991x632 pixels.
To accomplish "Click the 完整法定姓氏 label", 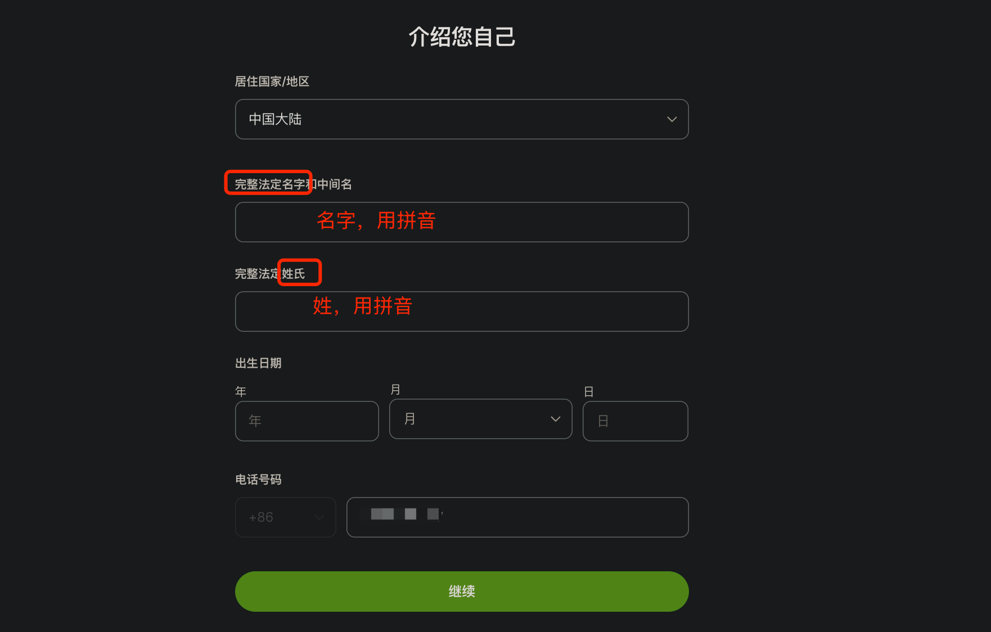I will tap(270, 274).
